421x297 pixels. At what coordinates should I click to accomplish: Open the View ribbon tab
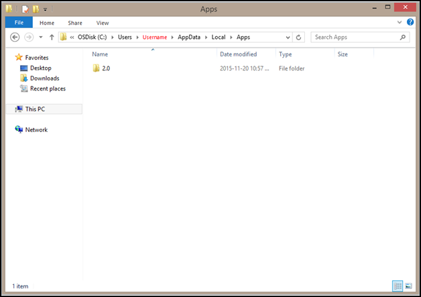103,23
